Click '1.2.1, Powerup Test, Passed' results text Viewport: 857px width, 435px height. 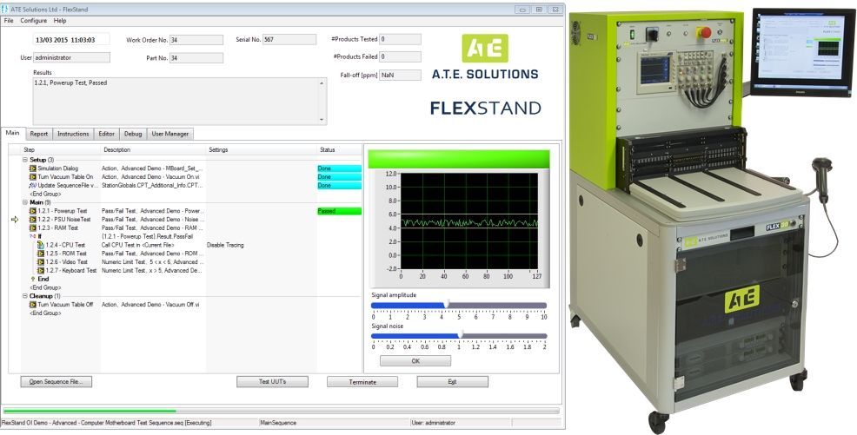(x=71, y=83)
